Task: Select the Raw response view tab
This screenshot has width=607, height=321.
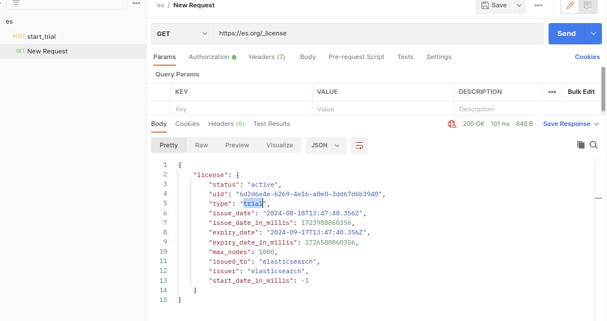Action: click(x=201, y=145)
